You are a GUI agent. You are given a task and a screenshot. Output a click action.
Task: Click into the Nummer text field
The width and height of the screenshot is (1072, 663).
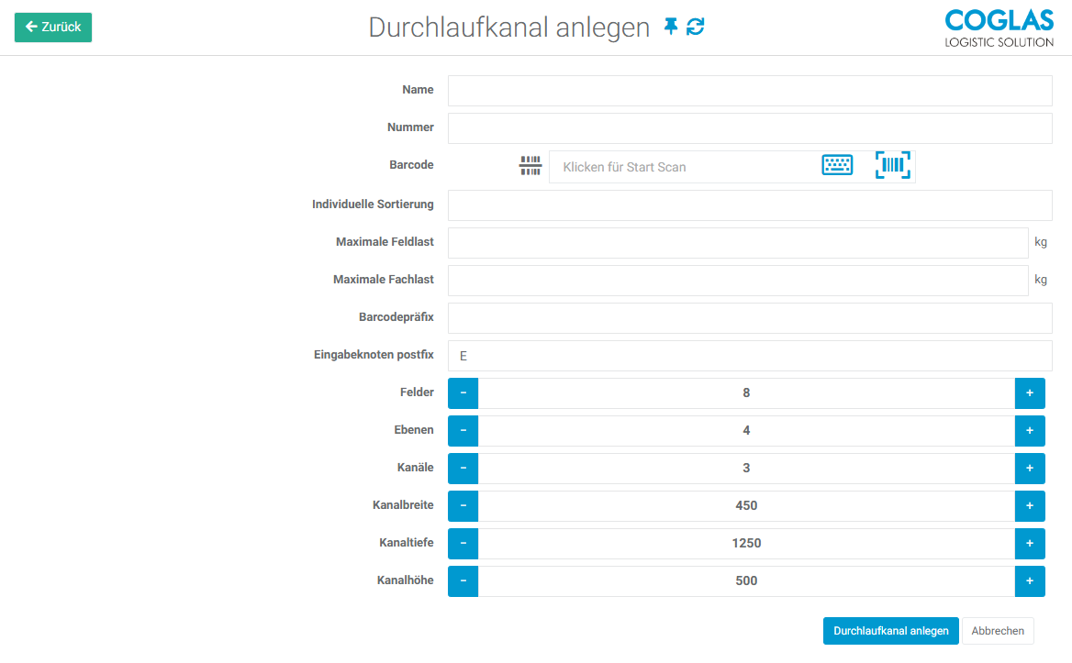pos(749,128)
